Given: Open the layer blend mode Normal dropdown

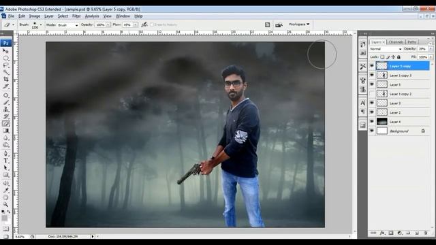Looking at the screenshot, I should click(x=386, y=49).
